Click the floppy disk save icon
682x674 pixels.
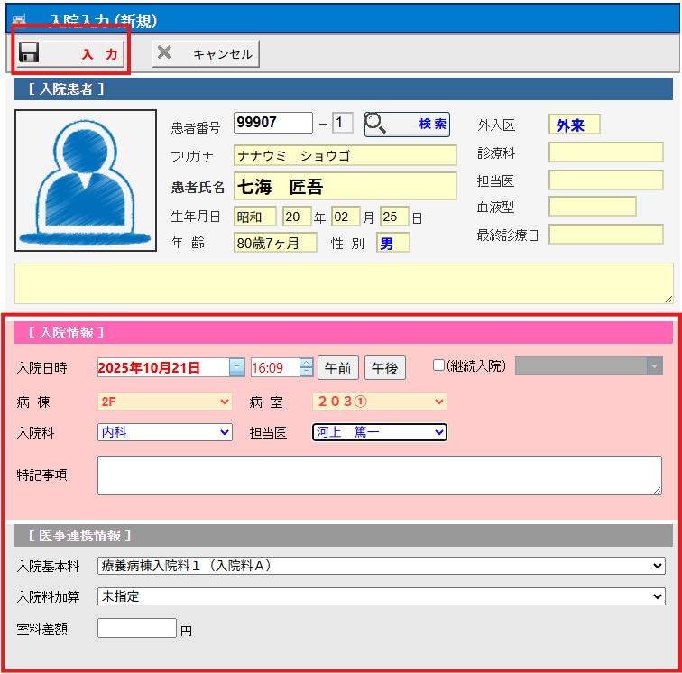pos(29,53)
